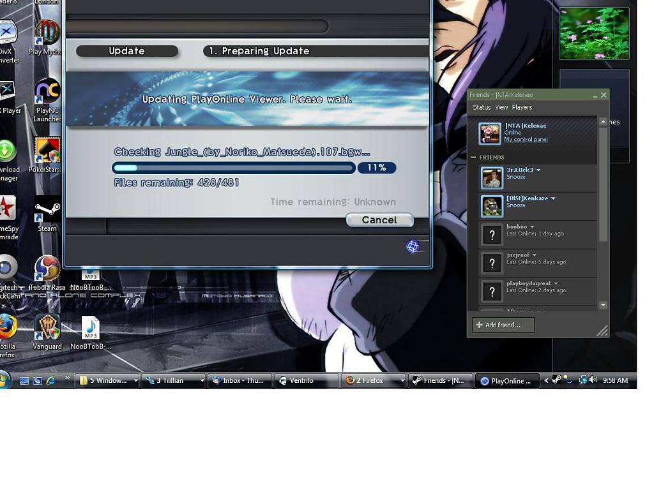
Task: Open dropdown arrow next to 3r.L0ck3
Action: pyautogui.click(x=538, y=170)
